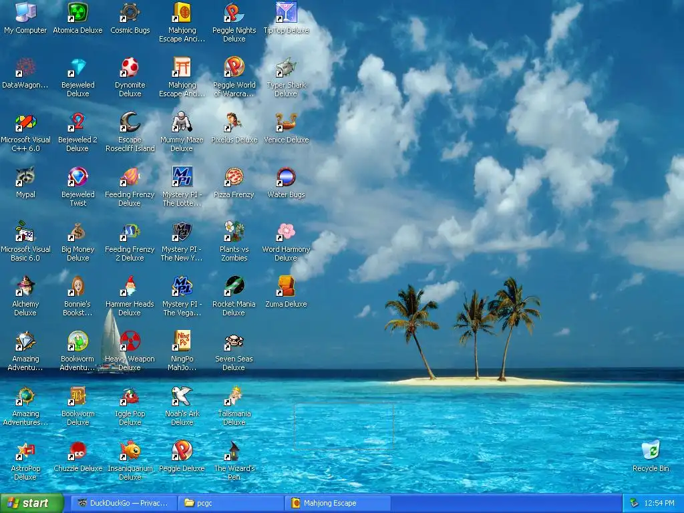
Task: Click the Escape Rosecliff Island icon
Action: (x=130, y=122)
